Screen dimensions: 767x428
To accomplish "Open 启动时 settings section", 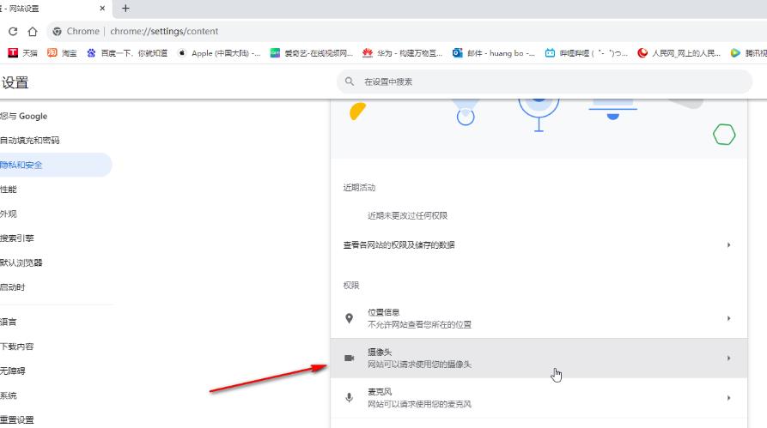I will coord(13,286).
